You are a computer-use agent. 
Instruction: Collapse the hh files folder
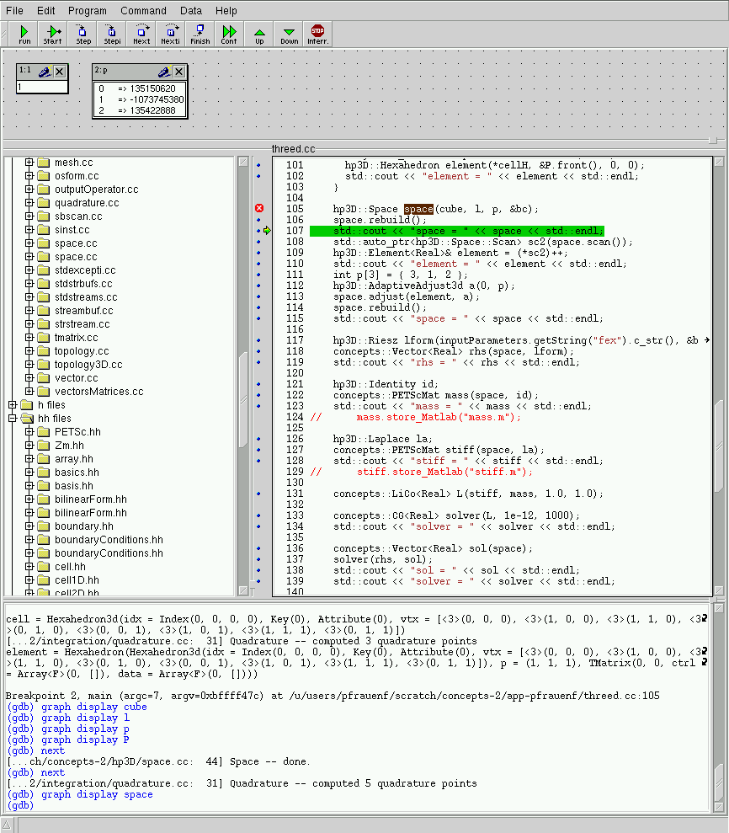click(13, 419)
